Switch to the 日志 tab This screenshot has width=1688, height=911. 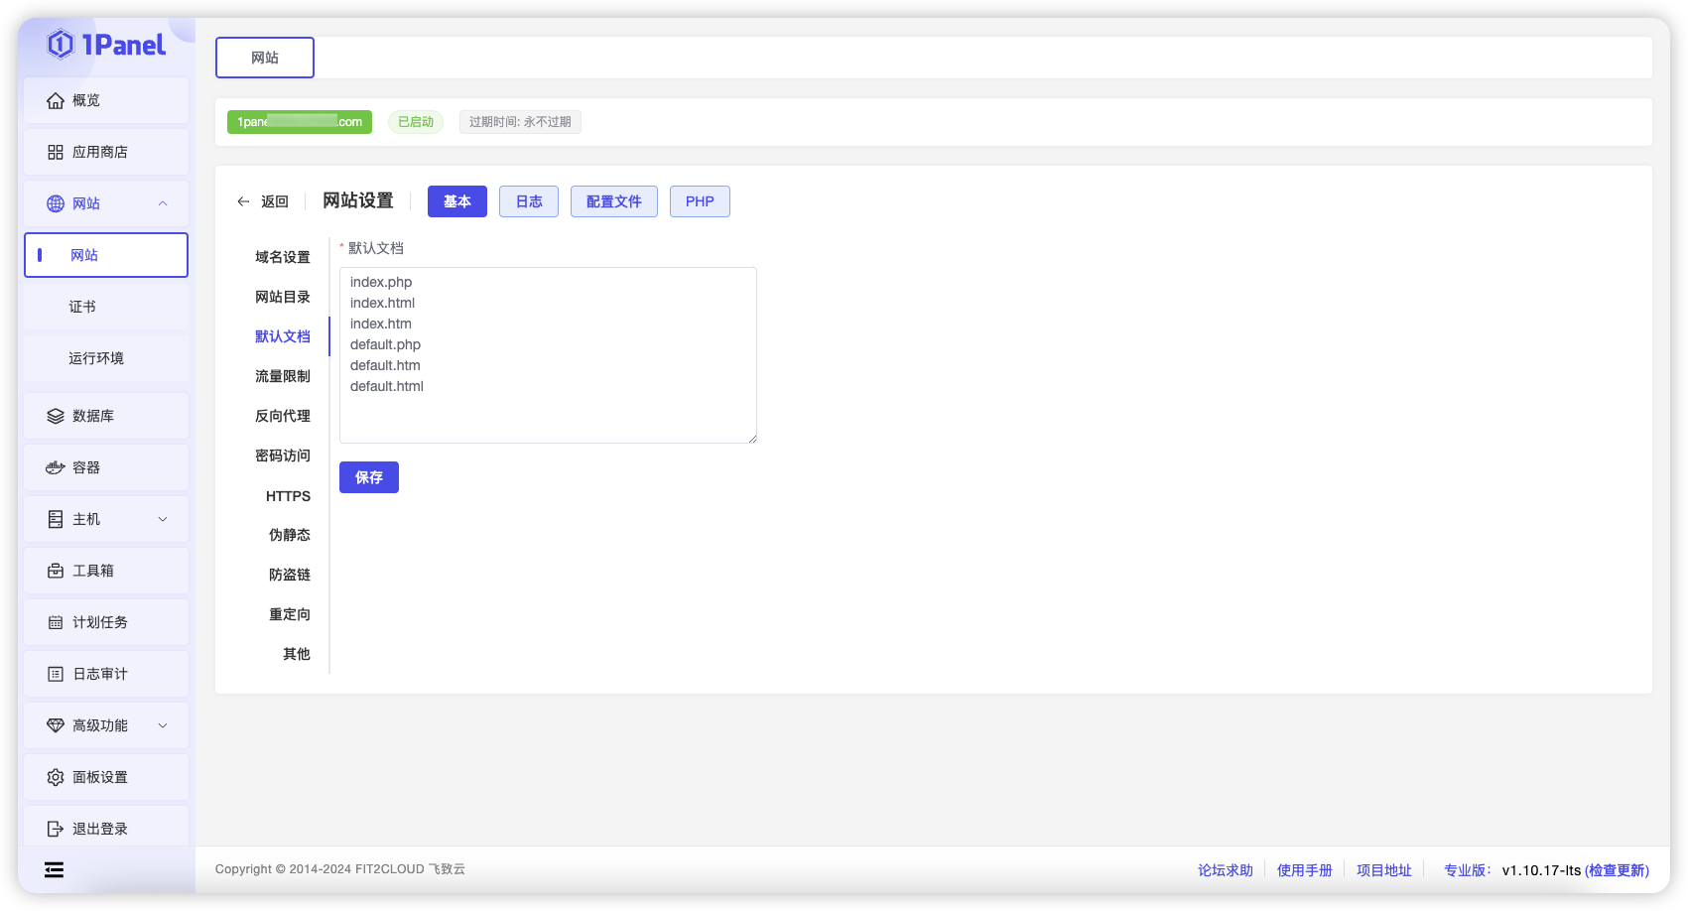pyautogui.click(x=529, y=201)
